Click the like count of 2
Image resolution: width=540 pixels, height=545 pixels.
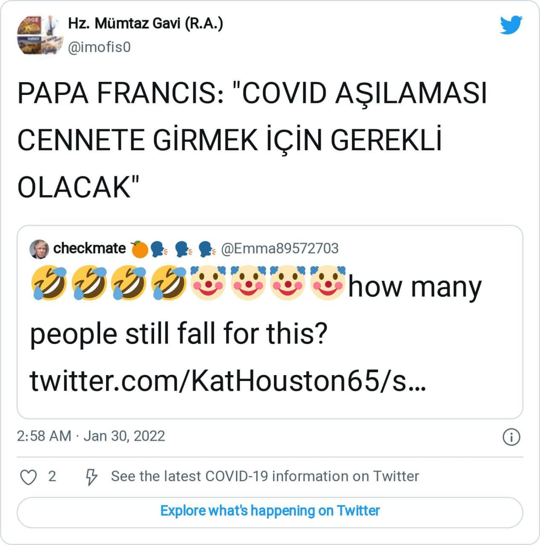click(x=52, y=476)
